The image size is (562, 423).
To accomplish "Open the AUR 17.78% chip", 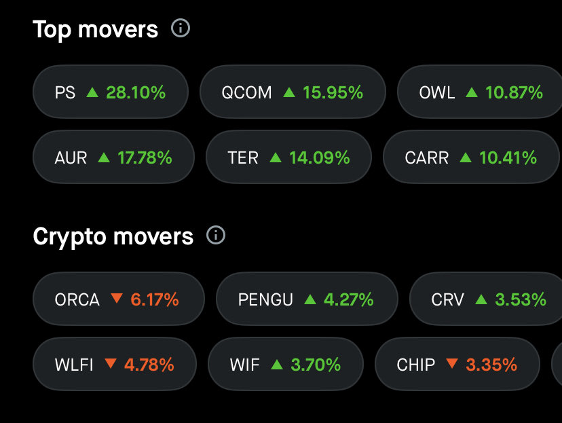I will pos(113,157).
